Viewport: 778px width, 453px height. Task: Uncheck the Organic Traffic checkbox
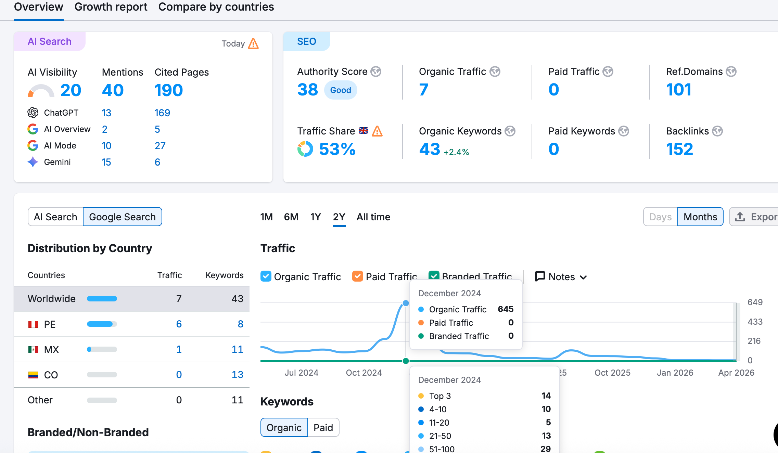266,276
